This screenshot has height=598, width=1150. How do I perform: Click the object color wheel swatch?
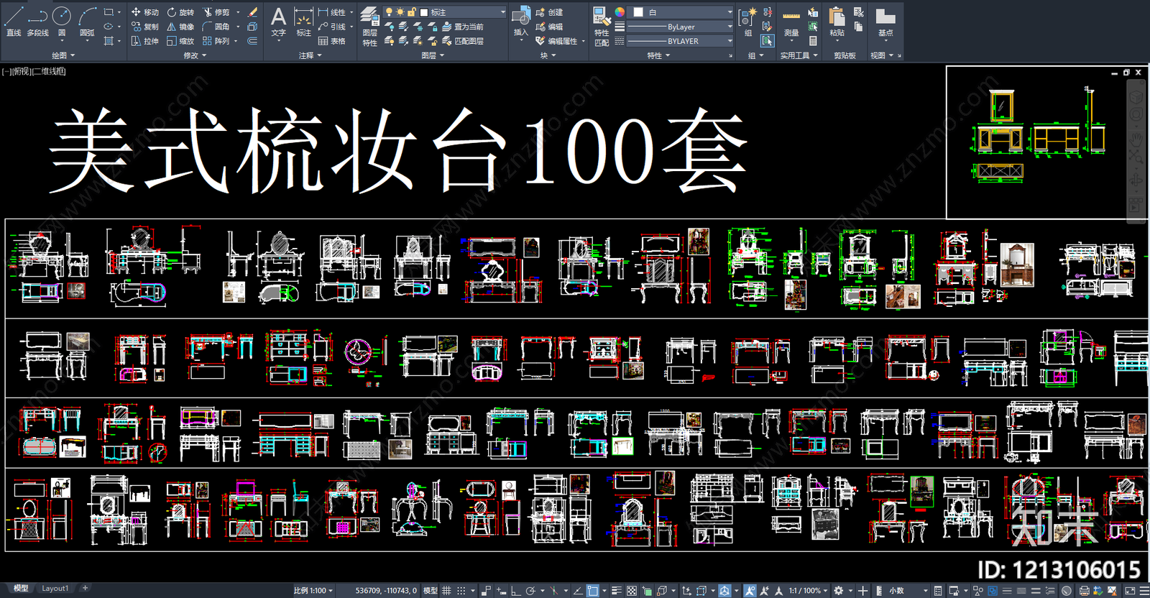click(620, 12)
